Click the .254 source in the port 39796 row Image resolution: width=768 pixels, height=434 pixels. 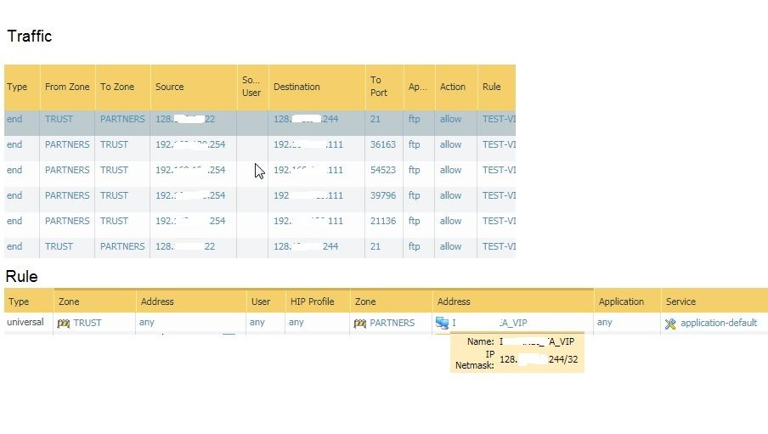pos(190,195)
